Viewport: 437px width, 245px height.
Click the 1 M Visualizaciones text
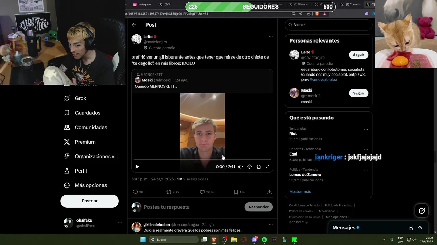click(192, 179)
